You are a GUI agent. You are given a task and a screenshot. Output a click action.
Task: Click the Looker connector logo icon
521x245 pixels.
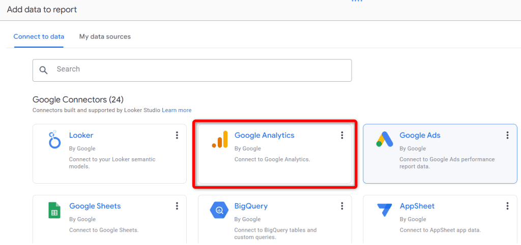pyautogui.click(x=54, y=139)
